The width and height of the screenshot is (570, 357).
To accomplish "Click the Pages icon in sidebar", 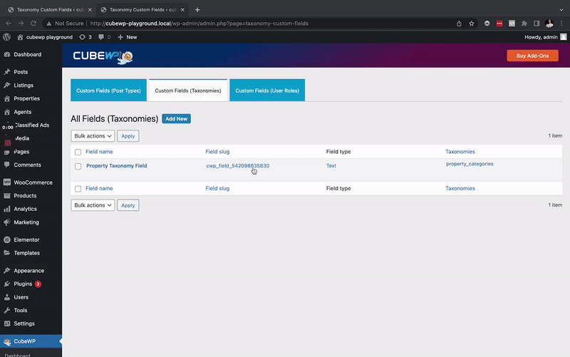I will coord(7,152).
